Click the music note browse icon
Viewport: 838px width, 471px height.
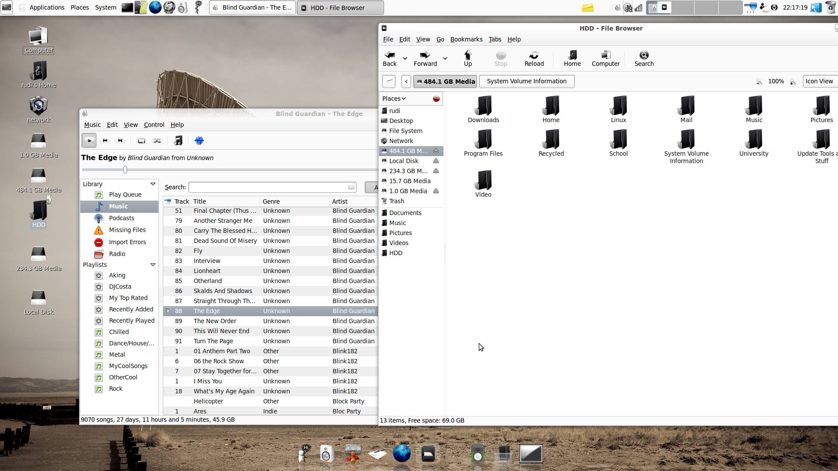178,141
